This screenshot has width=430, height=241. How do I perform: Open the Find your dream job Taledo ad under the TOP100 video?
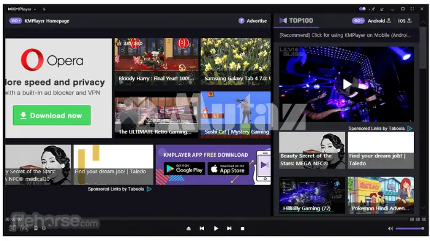pos(381,151)
